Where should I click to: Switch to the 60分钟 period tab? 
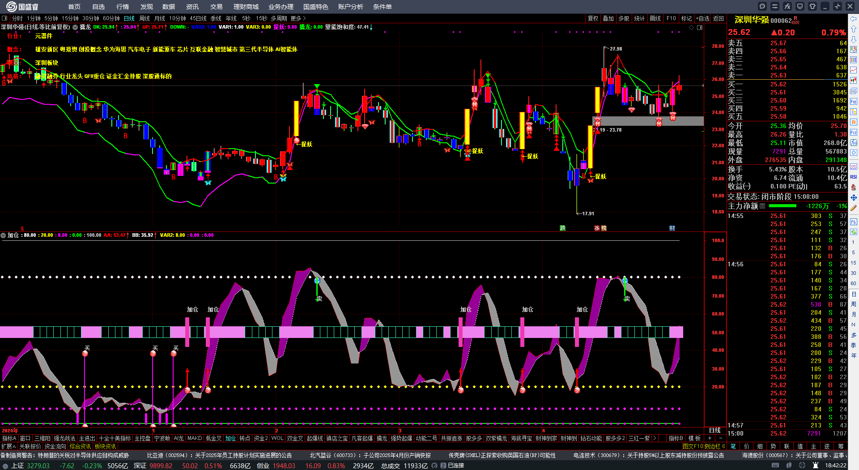point(111,18)
